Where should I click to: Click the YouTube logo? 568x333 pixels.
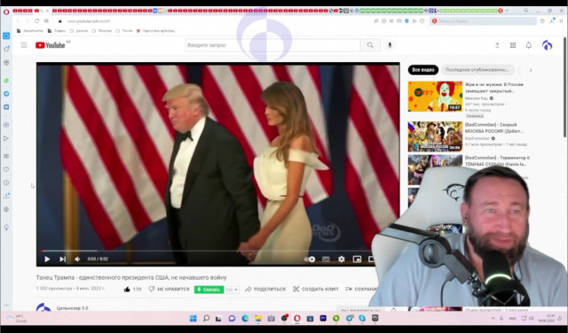point(50,45)
